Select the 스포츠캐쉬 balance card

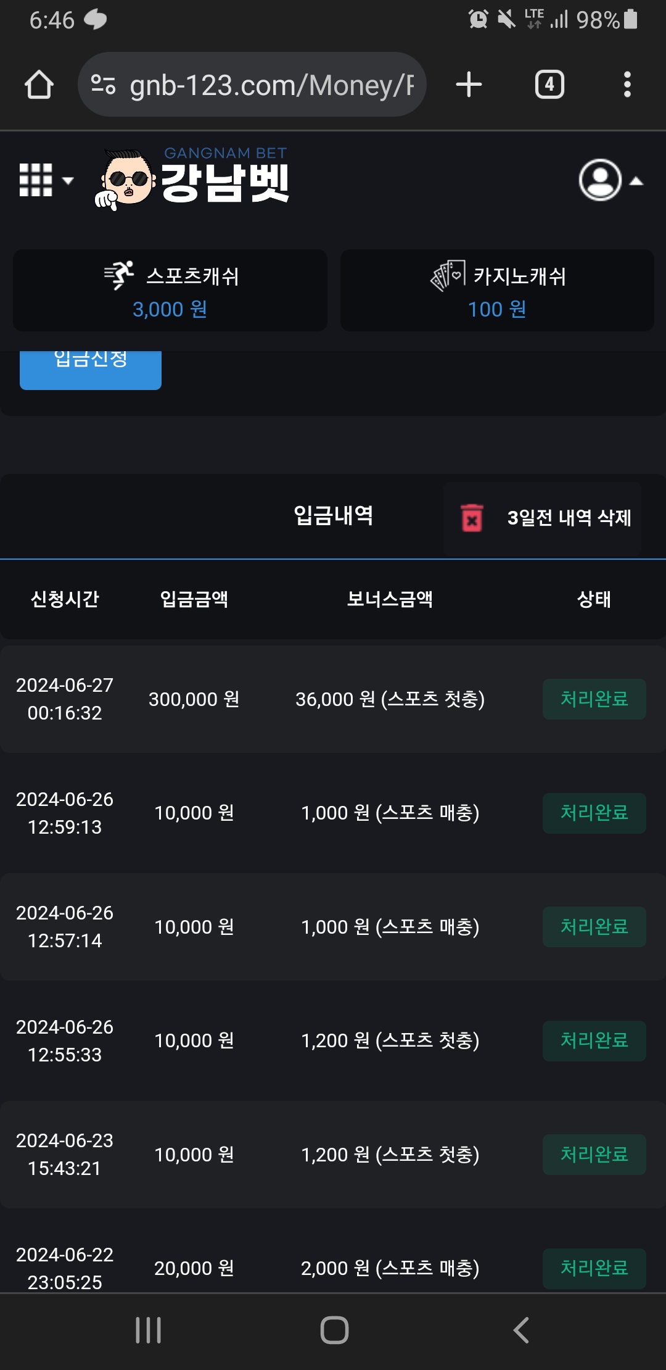coord(170,291)
